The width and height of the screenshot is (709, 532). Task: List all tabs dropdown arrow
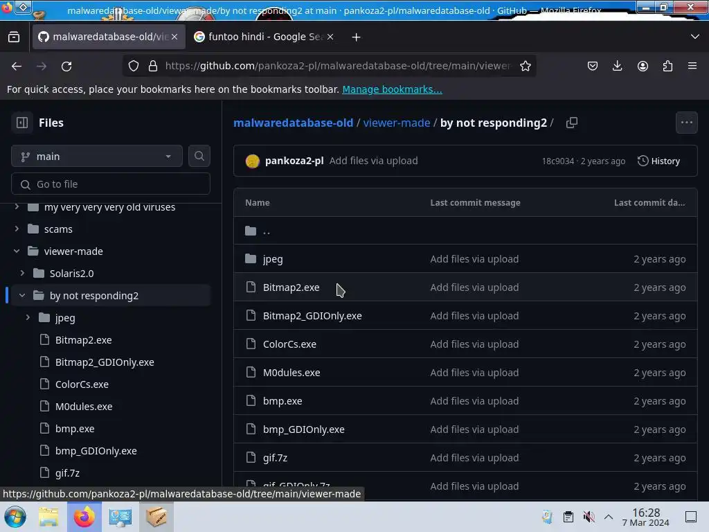click(x=695, y=37)
